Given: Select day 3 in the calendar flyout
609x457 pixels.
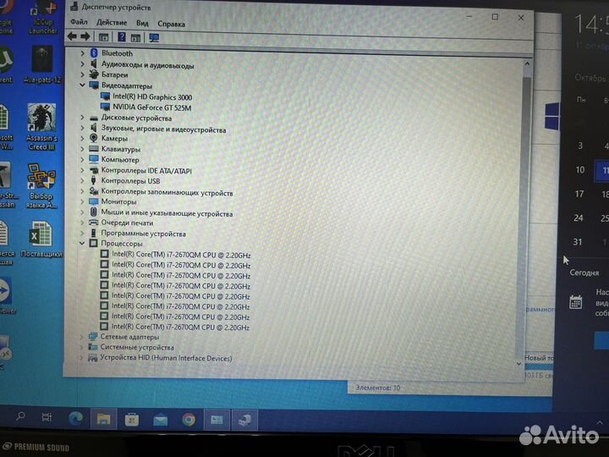Looking at the screenshot, I should click(580, 146).
